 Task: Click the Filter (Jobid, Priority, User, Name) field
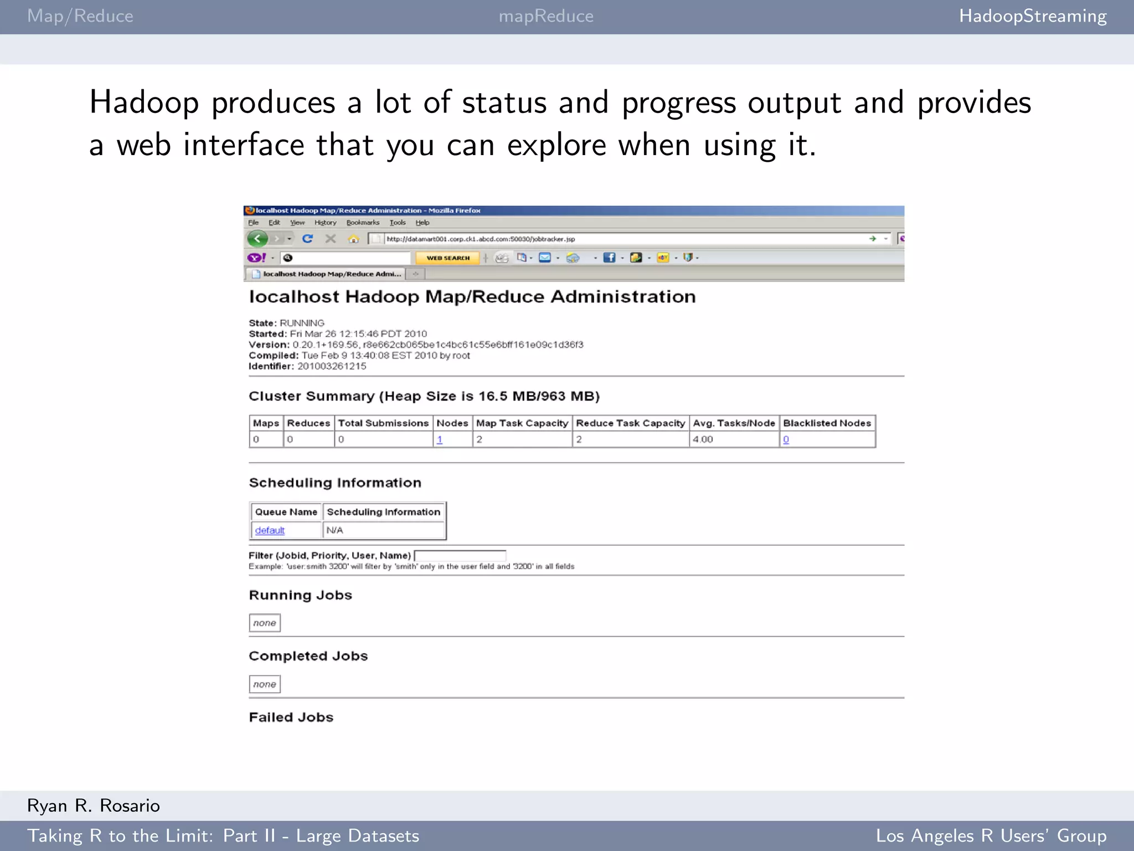point(460,556)
